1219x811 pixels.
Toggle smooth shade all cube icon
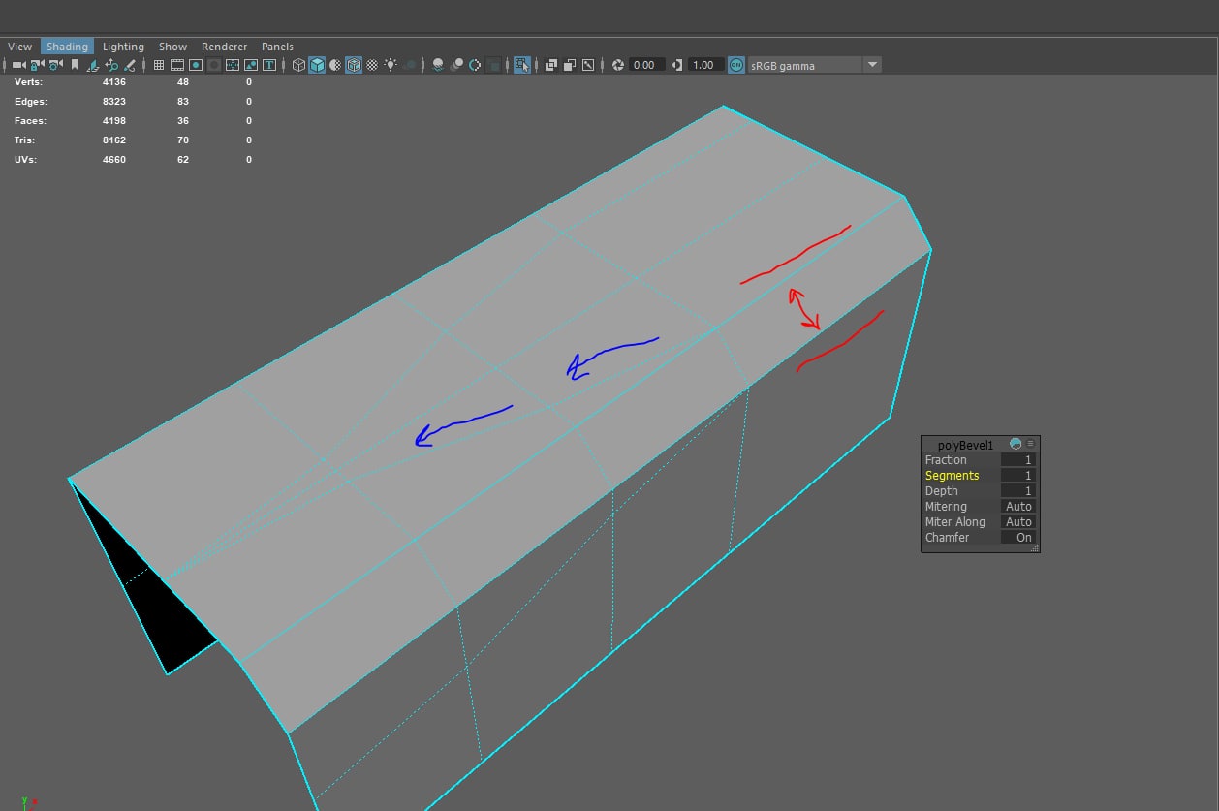tap(317, 65)
